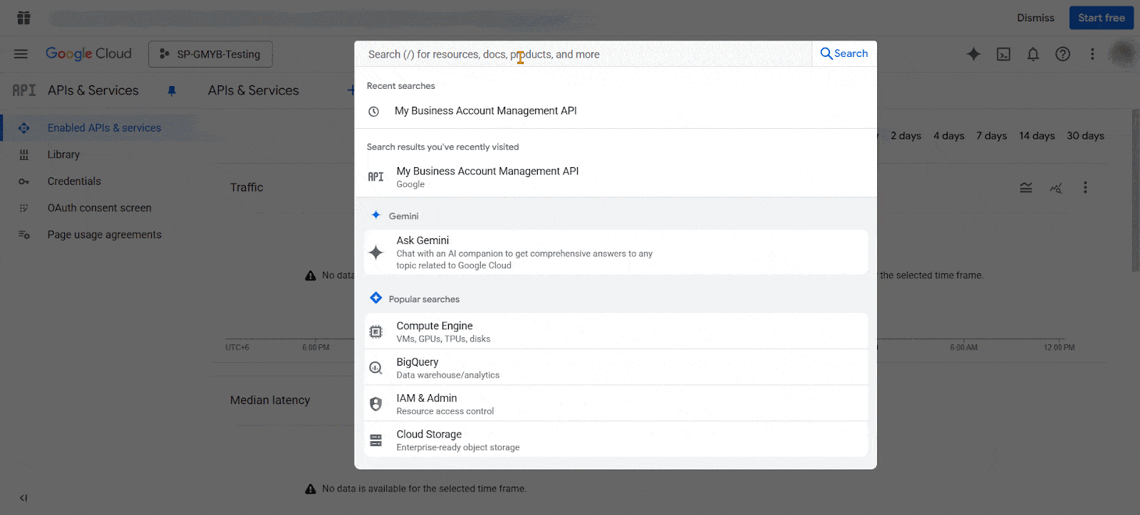Click the Page usage agreements icon
The height and width of the screenshot is (515, 1140).
tap(24, 235)
